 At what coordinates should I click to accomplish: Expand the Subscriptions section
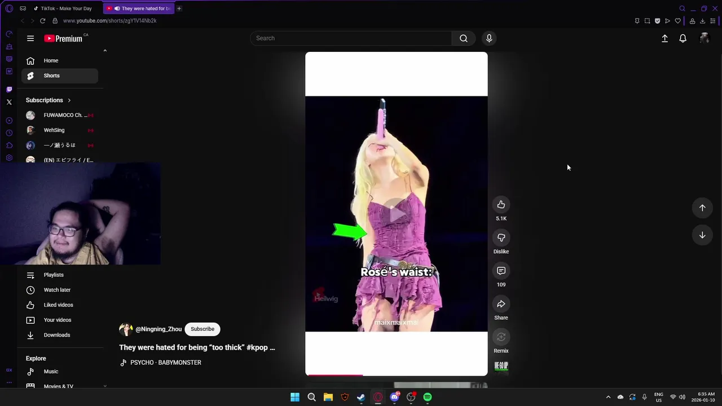[x=49, y=100]
